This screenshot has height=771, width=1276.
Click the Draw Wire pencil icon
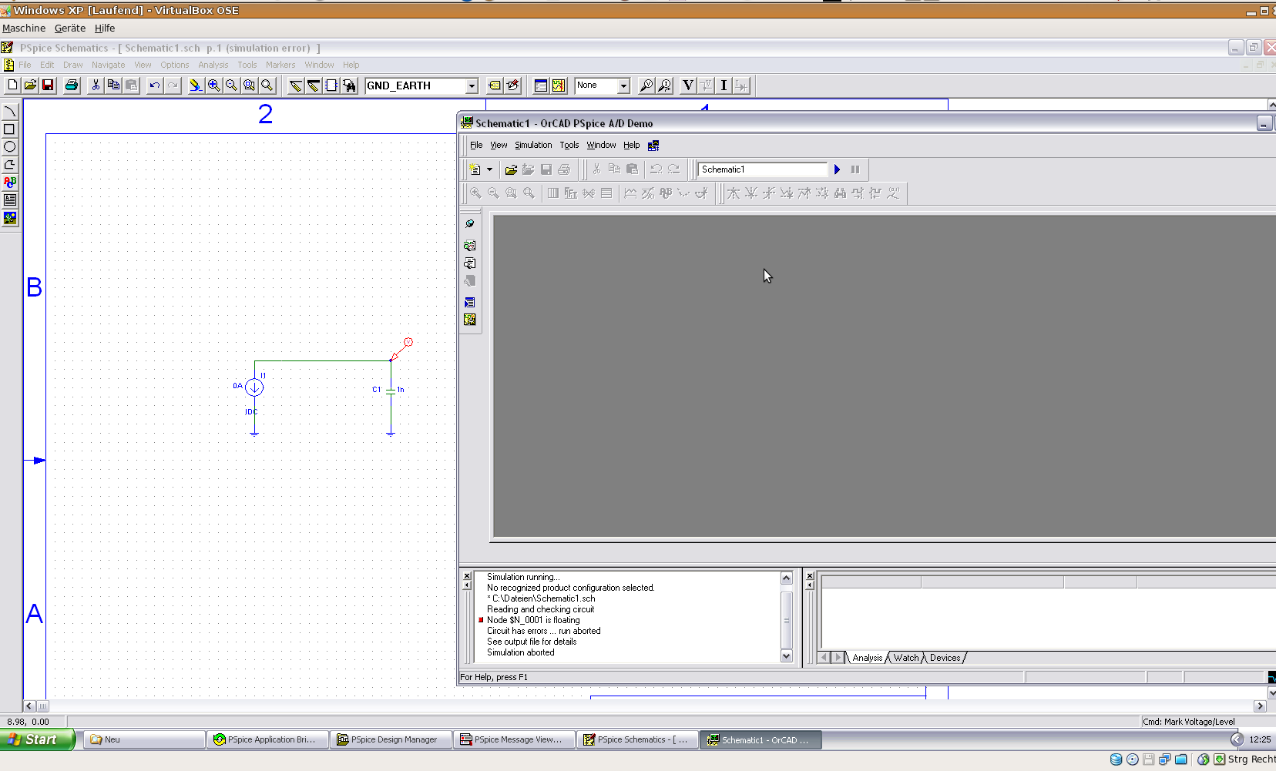click(296, 85)
